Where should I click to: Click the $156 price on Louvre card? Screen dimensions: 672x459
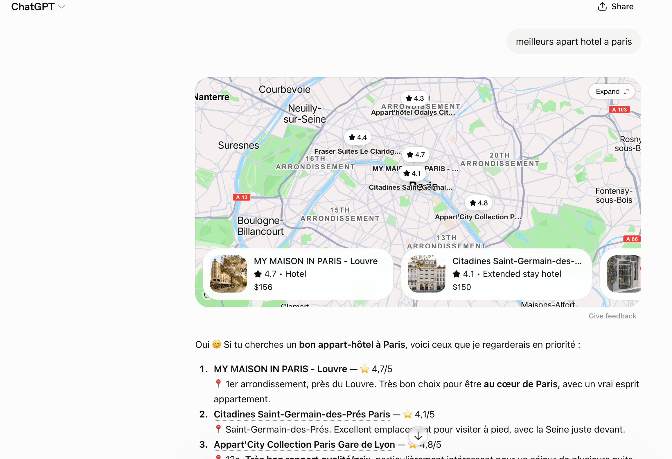coord(263,287)
